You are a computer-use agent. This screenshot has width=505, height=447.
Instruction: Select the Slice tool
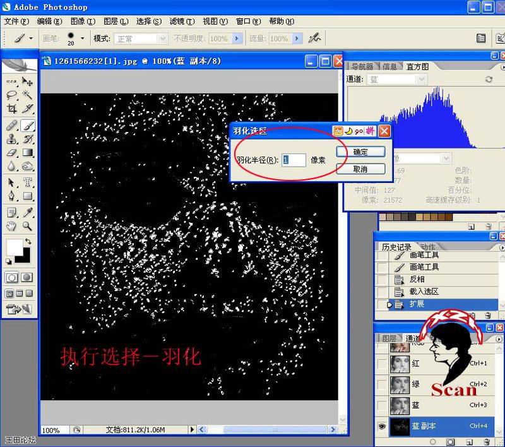(27, 109)
